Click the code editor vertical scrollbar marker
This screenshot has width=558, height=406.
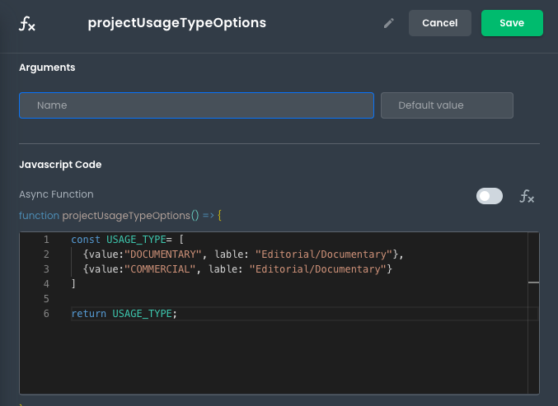(533, 282)
